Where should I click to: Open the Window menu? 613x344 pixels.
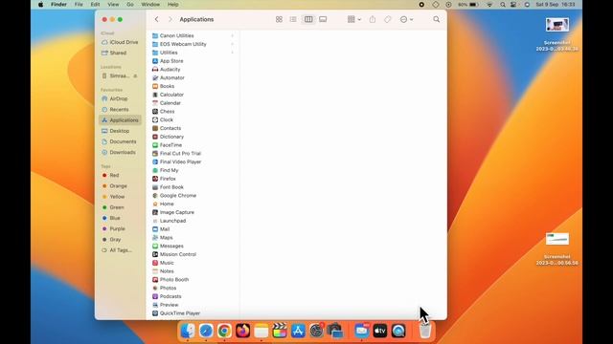click(150, 5)
